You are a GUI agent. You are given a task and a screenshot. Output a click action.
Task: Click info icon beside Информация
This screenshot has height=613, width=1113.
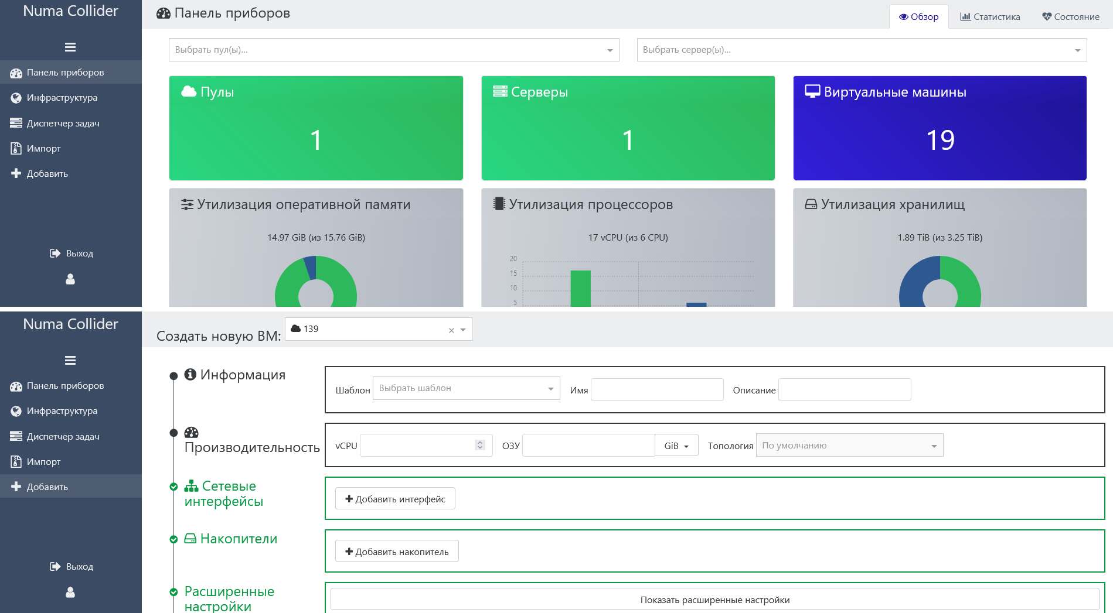tap(190, 374)
